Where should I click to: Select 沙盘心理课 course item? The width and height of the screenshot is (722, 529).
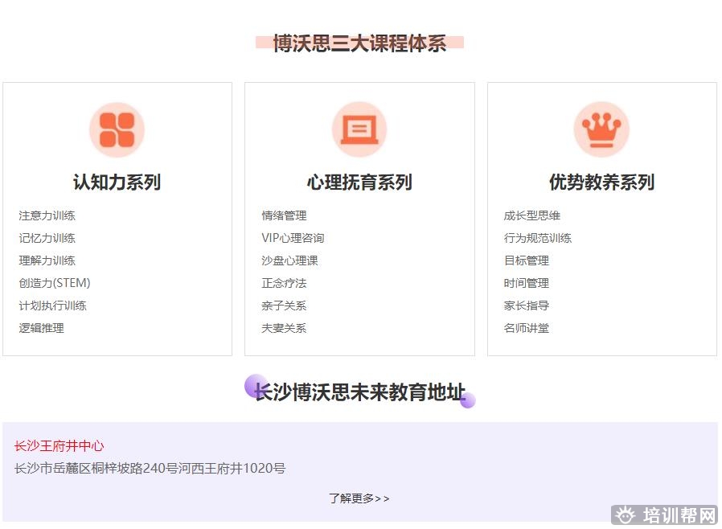coord(289,260)
